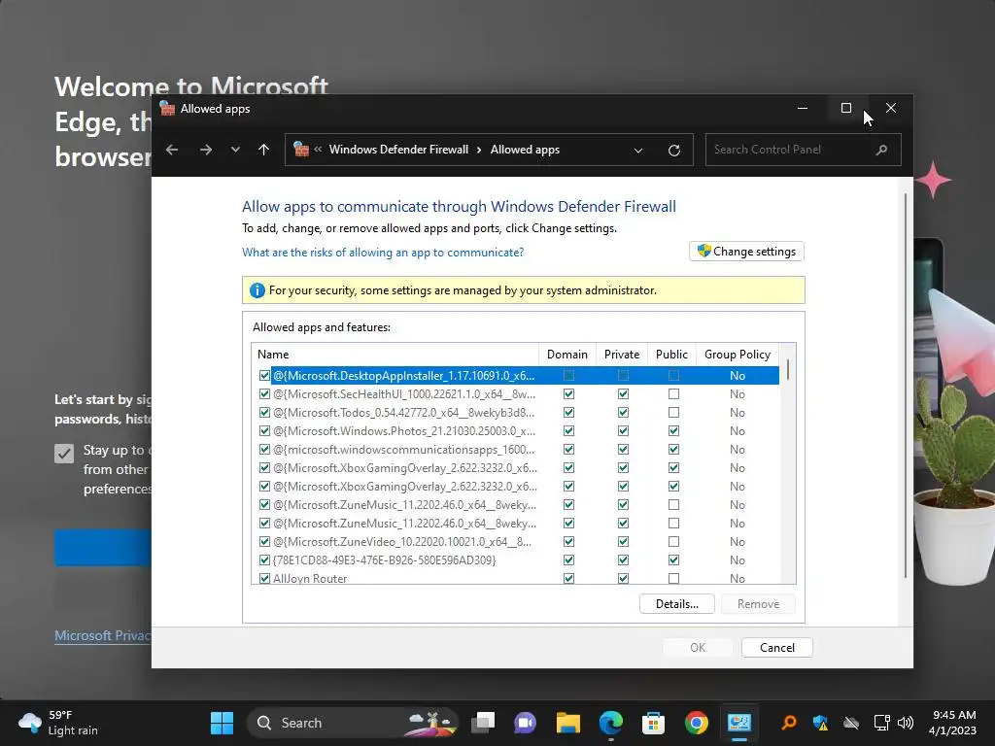Open weather widget showing Light rain
Viewport: 995px width, 746px height.
58,723
